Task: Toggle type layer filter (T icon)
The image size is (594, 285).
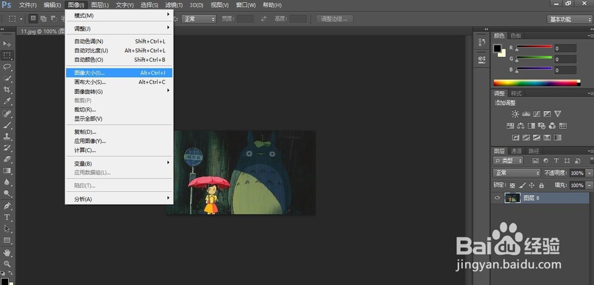Action: pos(556,160)
